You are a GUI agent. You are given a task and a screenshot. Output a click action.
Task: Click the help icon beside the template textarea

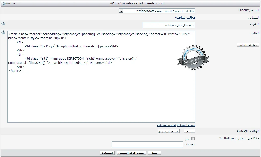pos(3,32)
